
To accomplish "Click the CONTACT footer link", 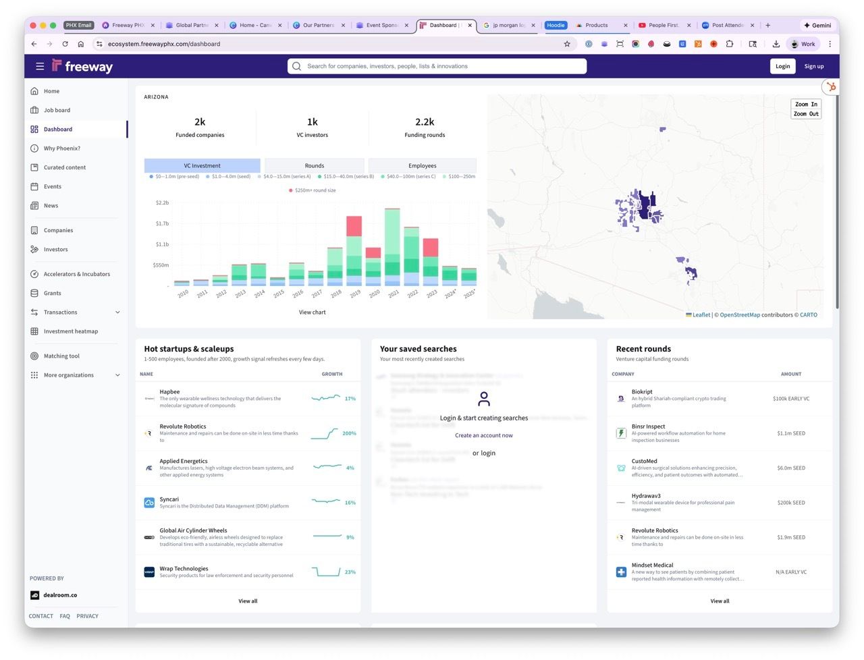I will (41, 616).
